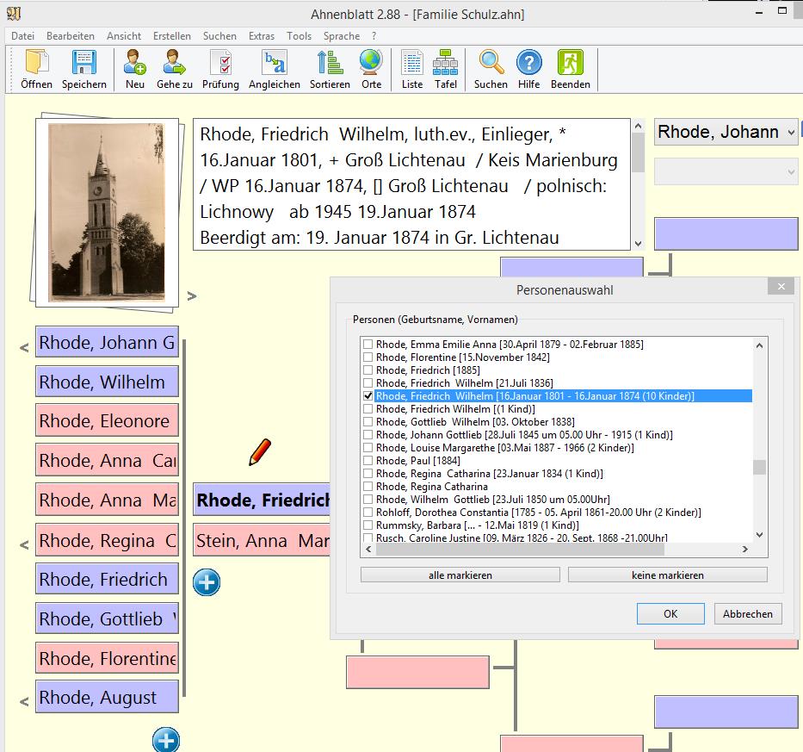The height and width of the screenshot is (752, 803).
Task: Click the arrow right of the photo
Action: (x=192, y=296)
